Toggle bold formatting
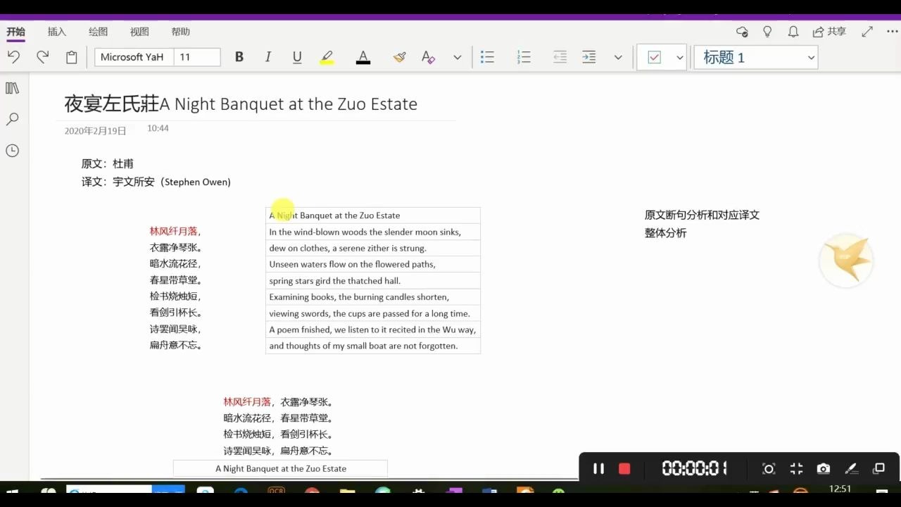This screenshot has width=901, height=507. (x=239, y=57)
